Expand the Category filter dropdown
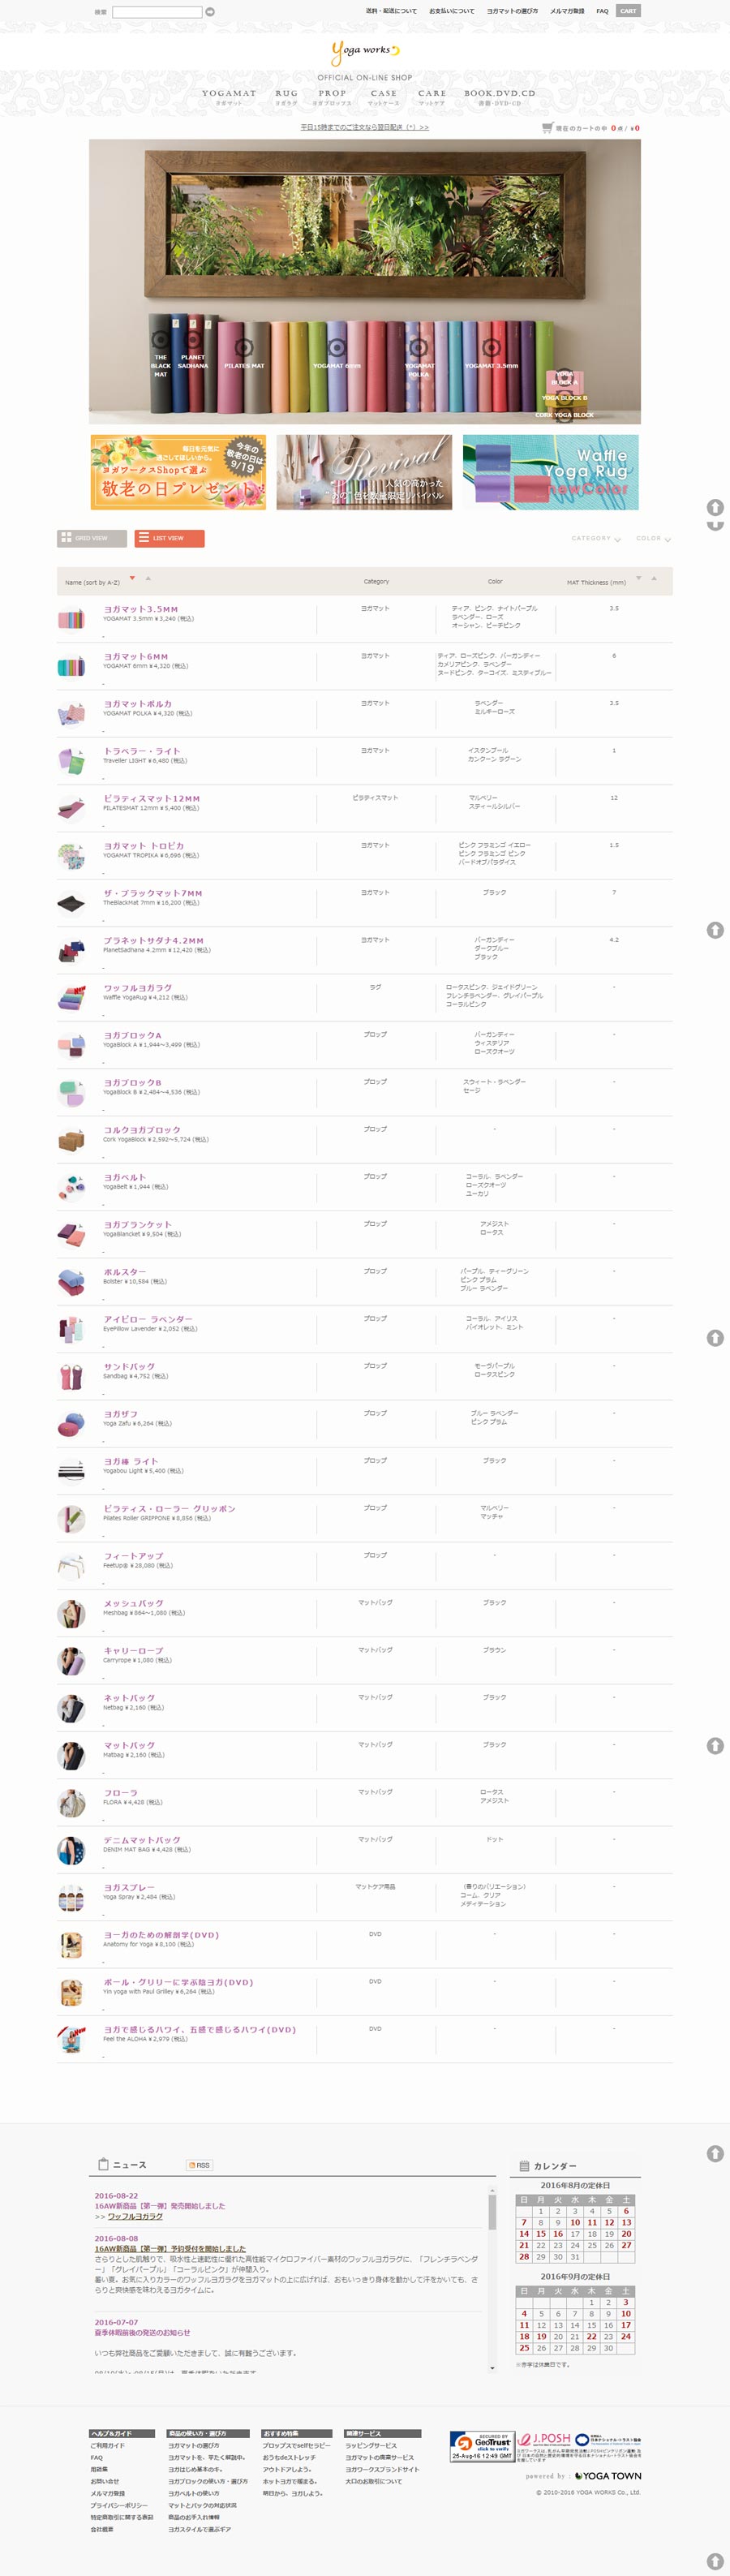 pyautogui.click(x=595, y=539)
